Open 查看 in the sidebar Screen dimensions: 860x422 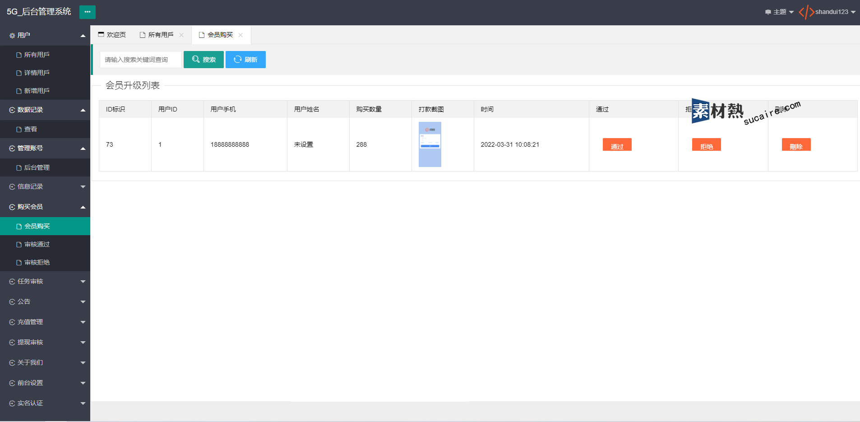(x=45, y=129)
